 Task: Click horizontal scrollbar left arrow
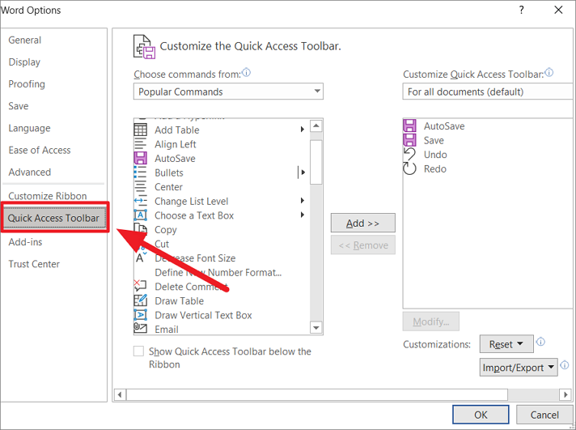pyautogui.click(x=120, y=395)
